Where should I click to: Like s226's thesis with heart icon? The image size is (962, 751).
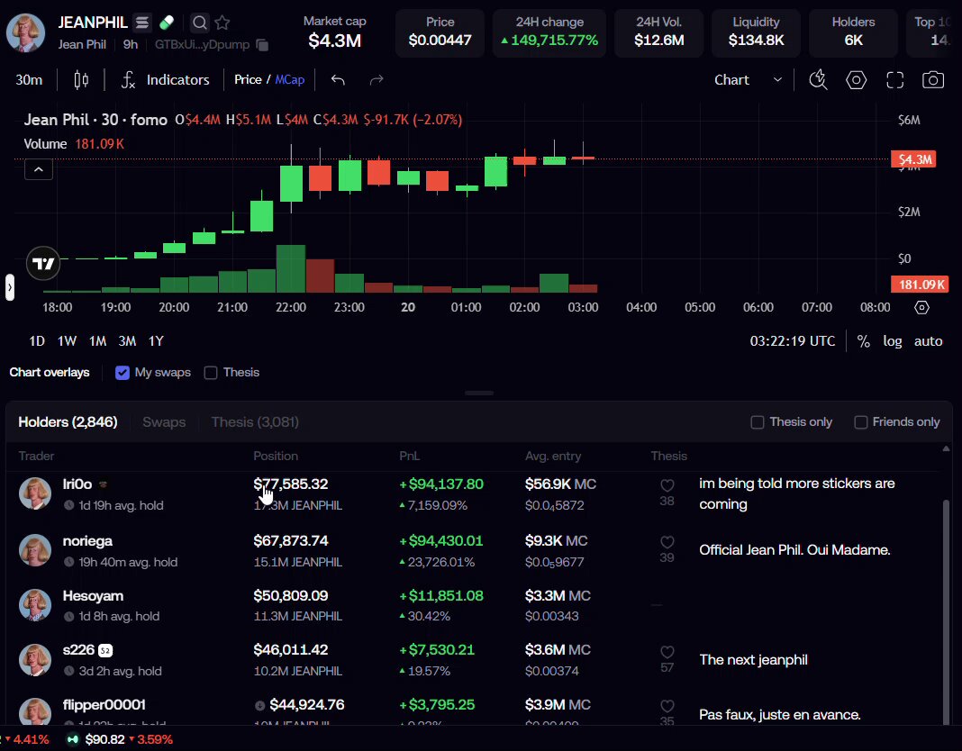tap(667, 652)
